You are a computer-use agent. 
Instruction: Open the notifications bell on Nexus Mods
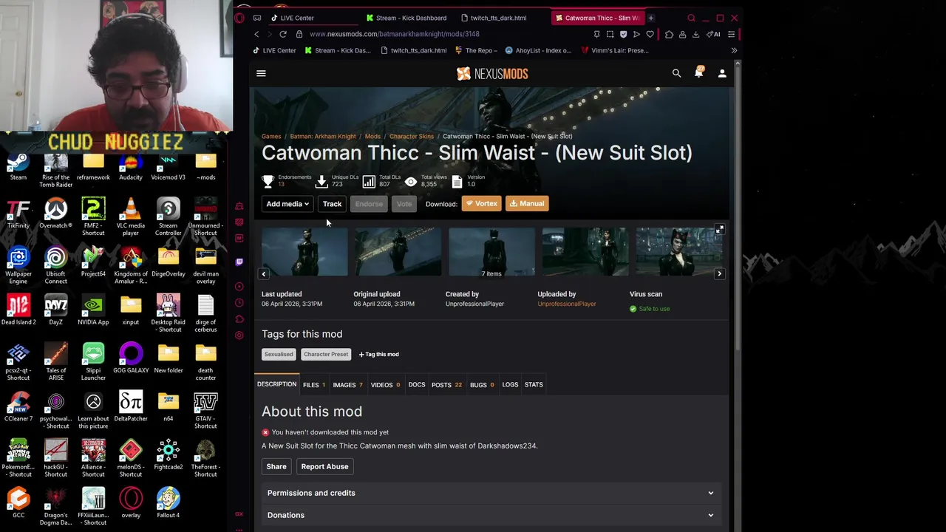pyautogui.click(x=699, y=73)
